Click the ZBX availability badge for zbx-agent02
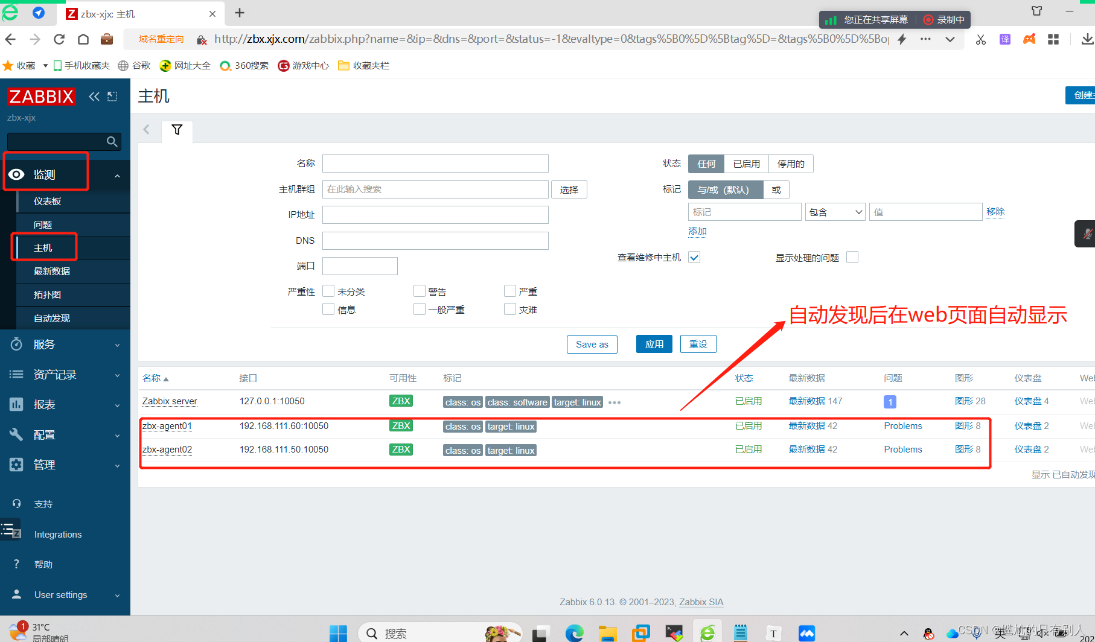Viewport: 1095px width, 642px height. (x=401, y=450)
